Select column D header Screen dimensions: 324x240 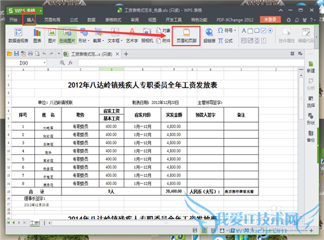click(111, 69)
